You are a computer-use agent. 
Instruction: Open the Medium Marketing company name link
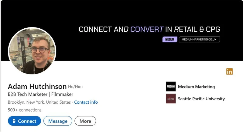(196, 87)
